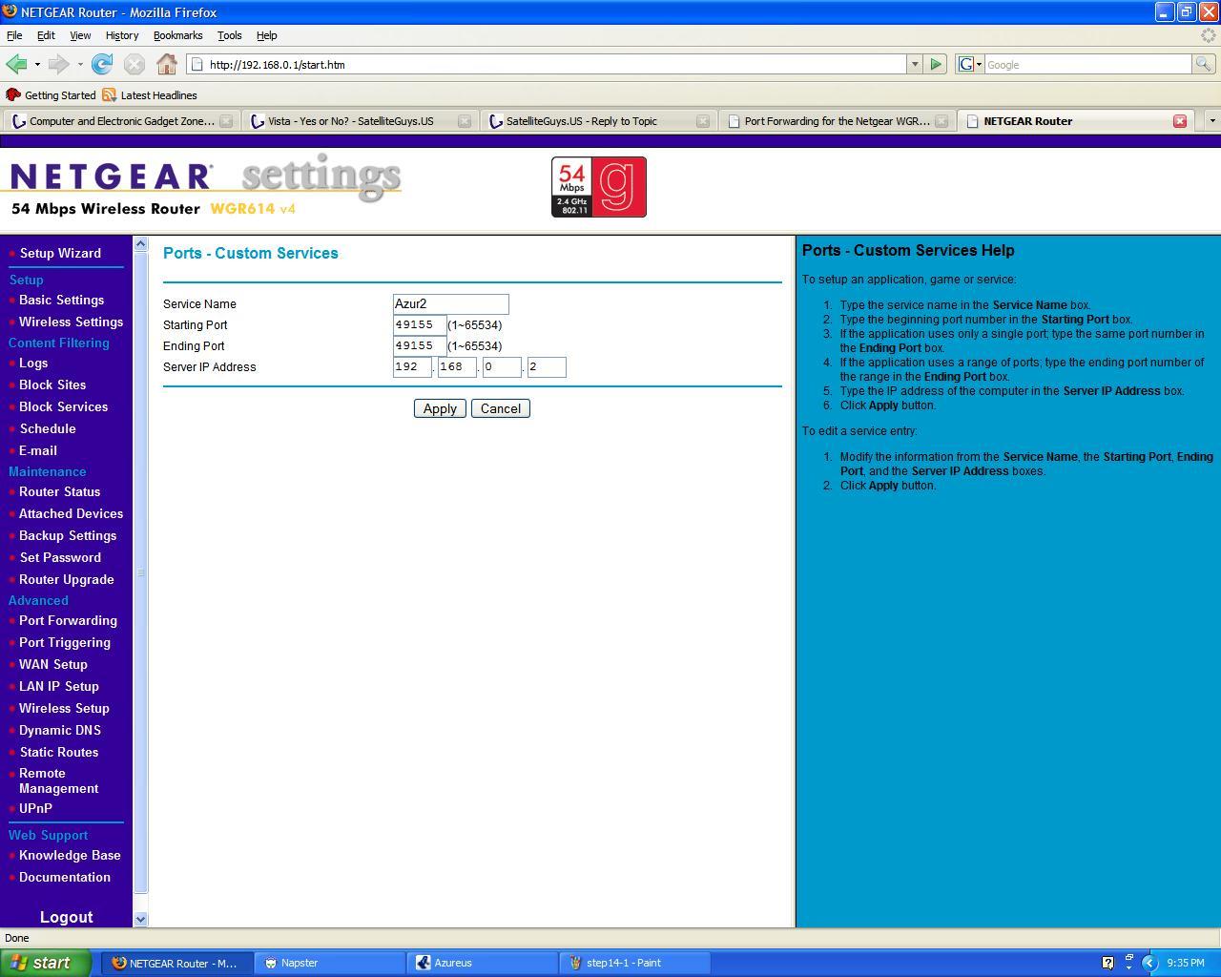Switch to Vista - Yes or No tab
1221x977 pixels.
point(359,121)
